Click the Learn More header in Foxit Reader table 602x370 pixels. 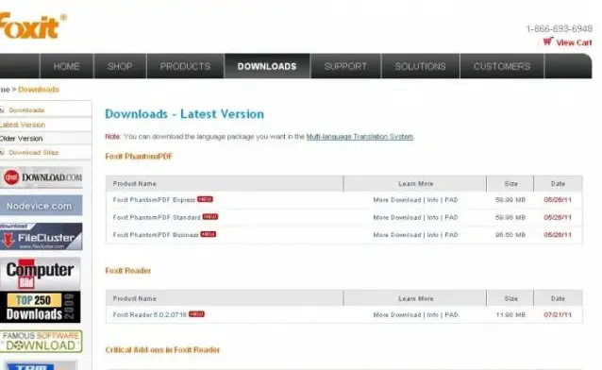click(x=415, y=298)
